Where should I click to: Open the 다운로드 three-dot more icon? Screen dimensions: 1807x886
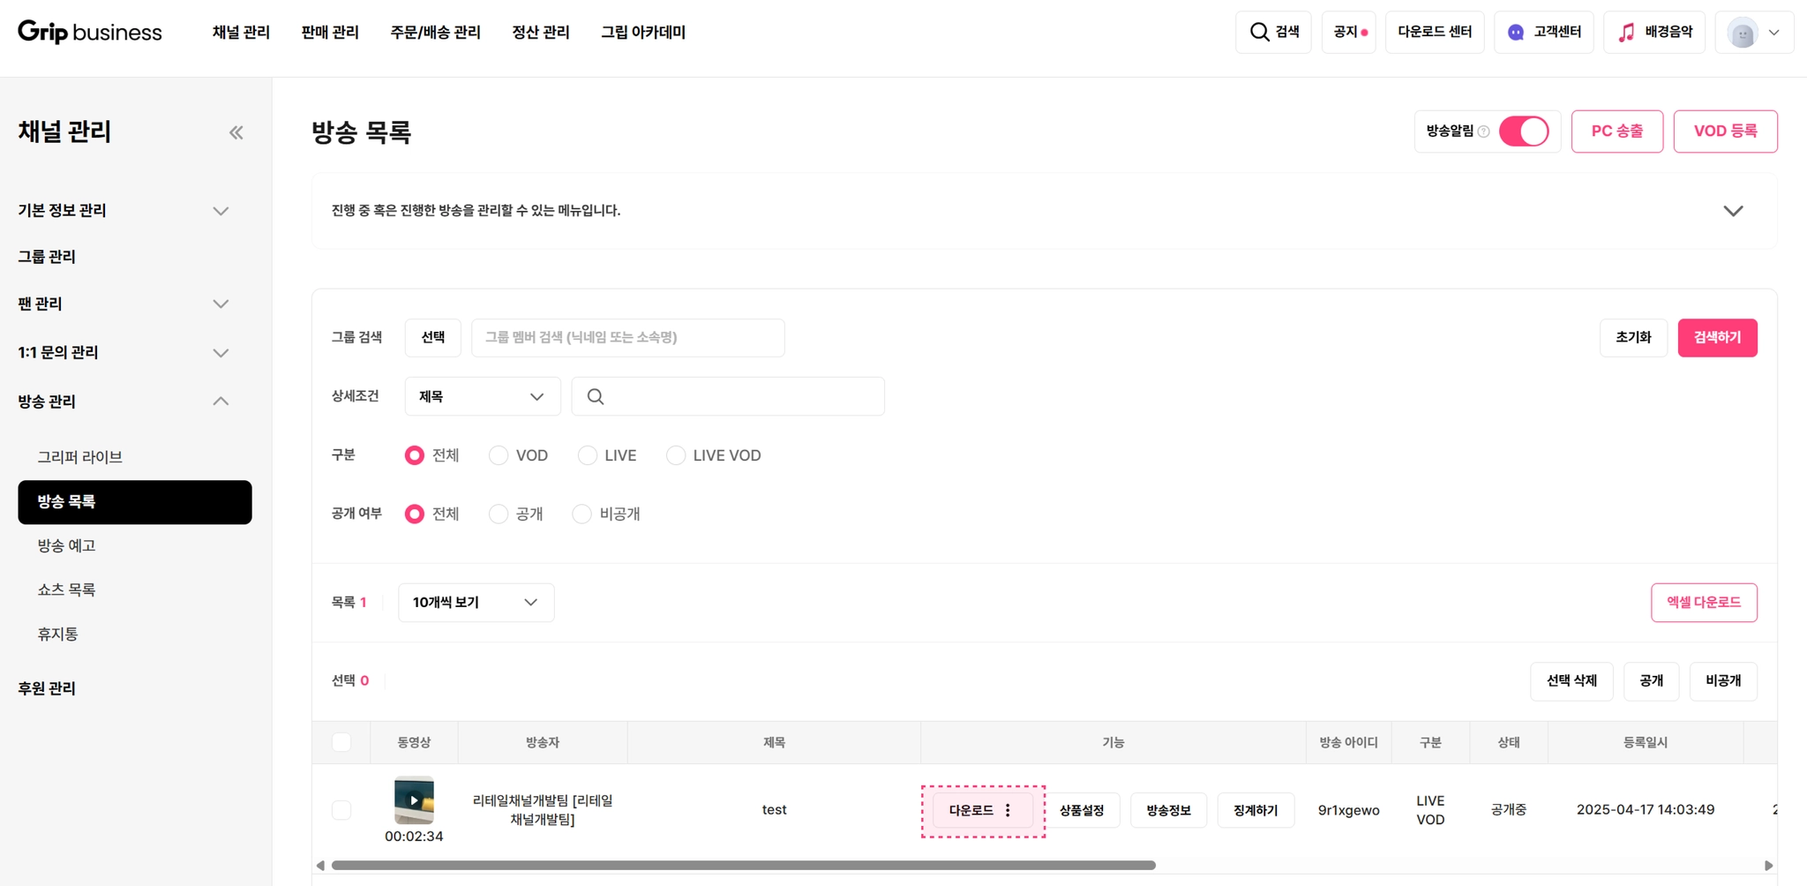coord(1008,810)
